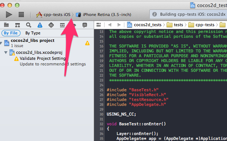Open the Validate Project Settings issue
This screenshot has height=141, width=227.
43,58
